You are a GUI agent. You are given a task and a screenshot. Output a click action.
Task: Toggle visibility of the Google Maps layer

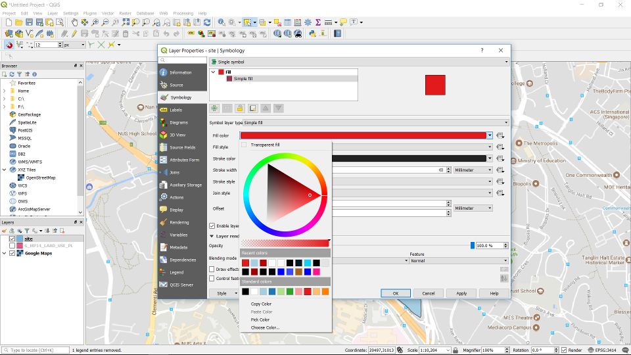pyautogui.click(x=12, y=253)
